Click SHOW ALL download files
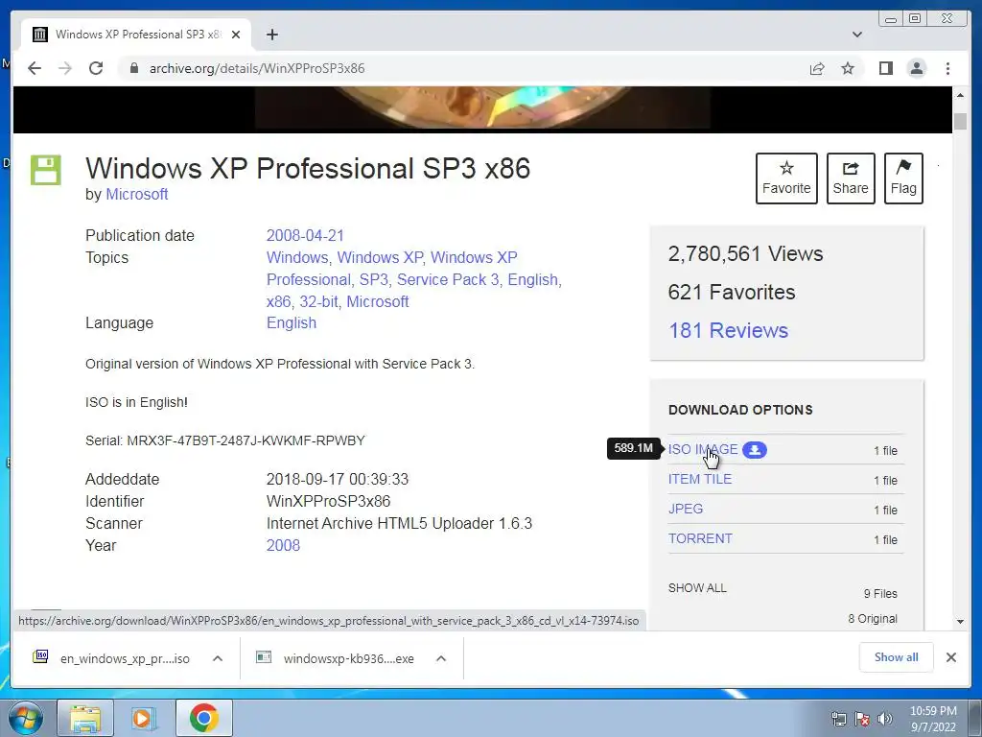Screen dimensions: 982x737 [697, 588]
